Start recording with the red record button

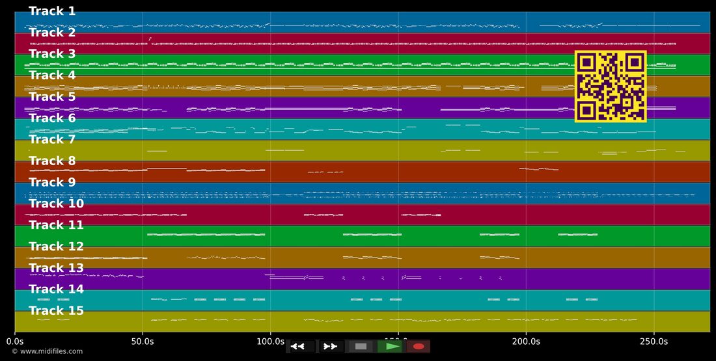[x=419, y=347]
